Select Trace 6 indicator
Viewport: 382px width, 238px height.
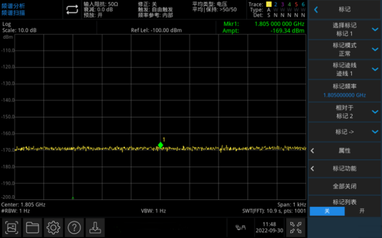303,4
